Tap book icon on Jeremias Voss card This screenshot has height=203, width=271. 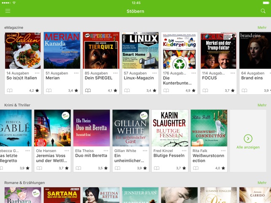tap(39, 168)
